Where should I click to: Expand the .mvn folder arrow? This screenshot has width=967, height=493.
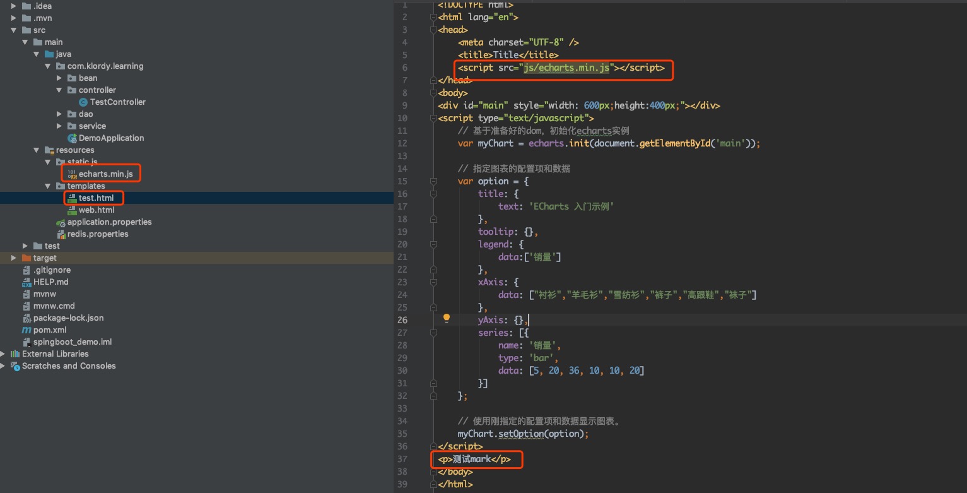(x=14, y=18)
